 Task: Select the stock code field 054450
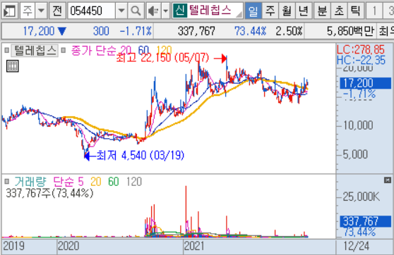click(x=92, y=11)
